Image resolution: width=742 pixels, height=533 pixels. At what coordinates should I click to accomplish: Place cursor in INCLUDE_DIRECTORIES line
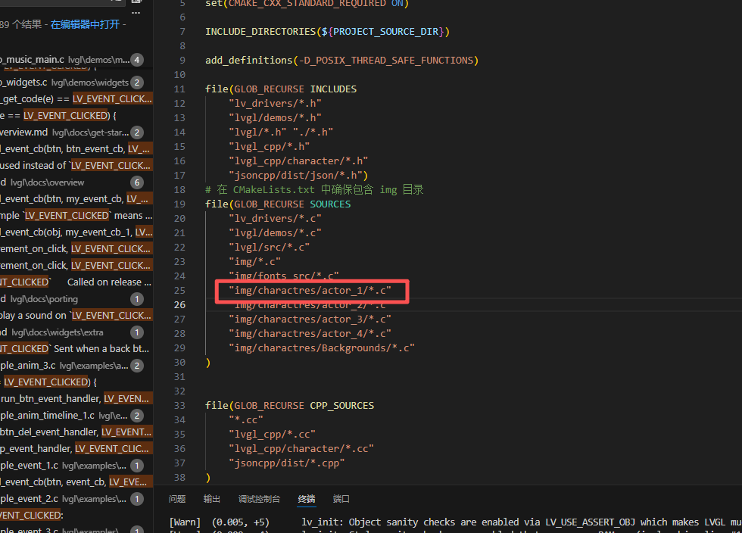coord(327,32)
